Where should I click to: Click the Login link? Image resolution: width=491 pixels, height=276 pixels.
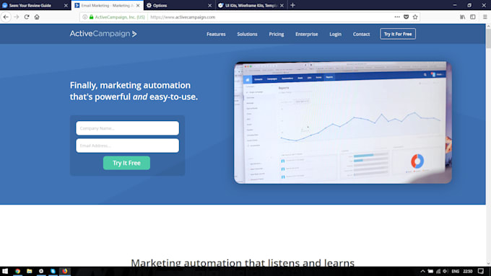[335, 34]
